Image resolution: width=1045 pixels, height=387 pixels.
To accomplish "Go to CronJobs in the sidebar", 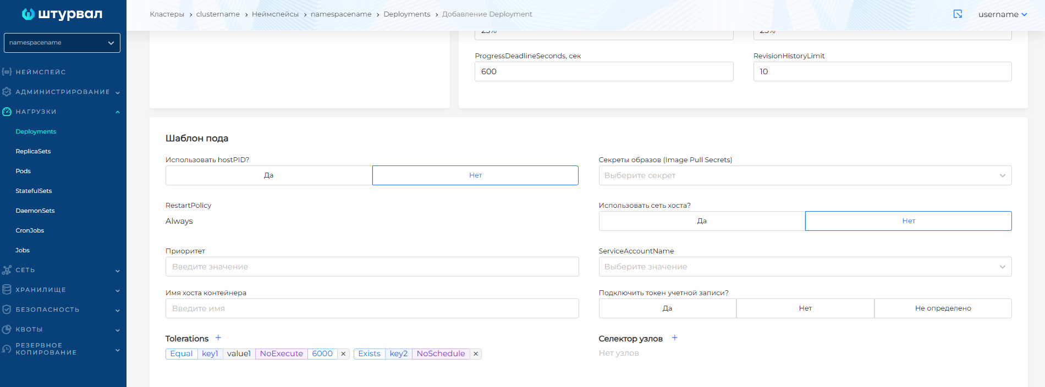I will click(x=30, y=230).
